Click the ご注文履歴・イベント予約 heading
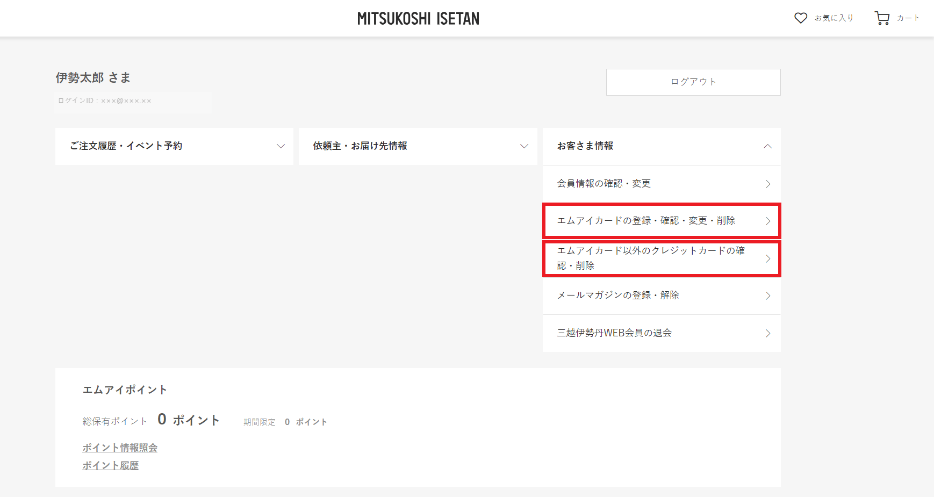Image resolution: width=934 pixels, height=497 pixels. coord(126,146)
